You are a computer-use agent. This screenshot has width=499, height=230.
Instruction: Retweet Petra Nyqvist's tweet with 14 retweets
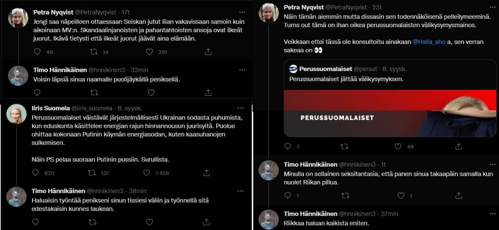click(94, 52)
